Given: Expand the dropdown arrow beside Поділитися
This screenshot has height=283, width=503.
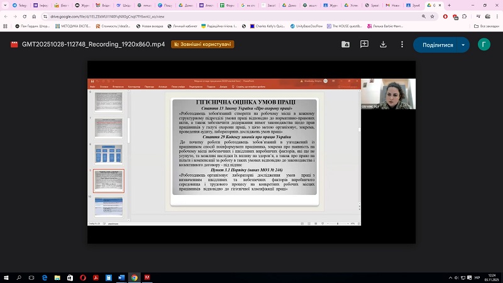Looking at the screenshot, I should pos(463,45).
